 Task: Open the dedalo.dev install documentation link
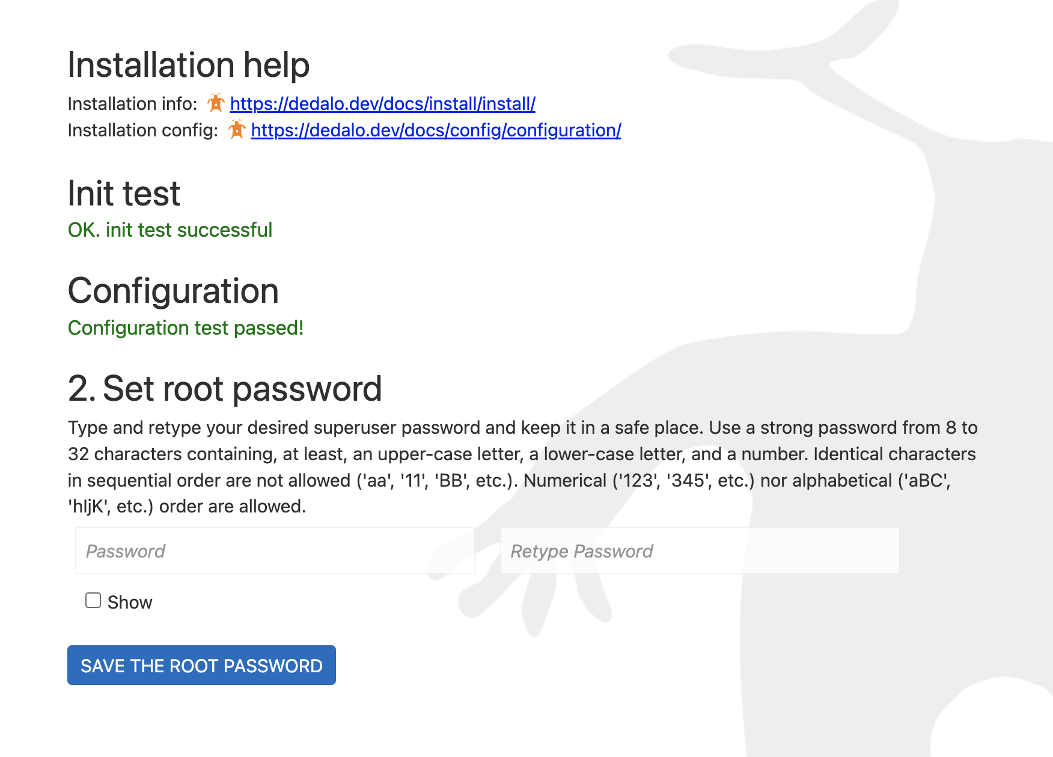pyautogui.click(x=382, y=104)
